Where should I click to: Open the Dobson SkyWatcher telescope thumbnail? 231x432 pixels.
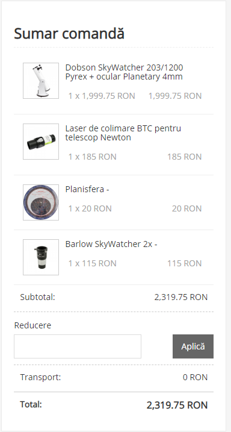point(41,81)
